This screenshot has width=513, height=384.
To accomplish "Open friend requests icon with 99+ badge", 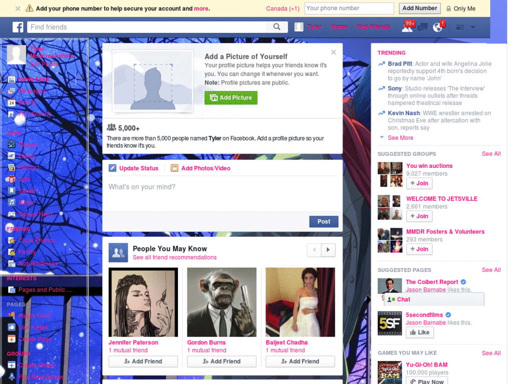I will tap(408, 27).
